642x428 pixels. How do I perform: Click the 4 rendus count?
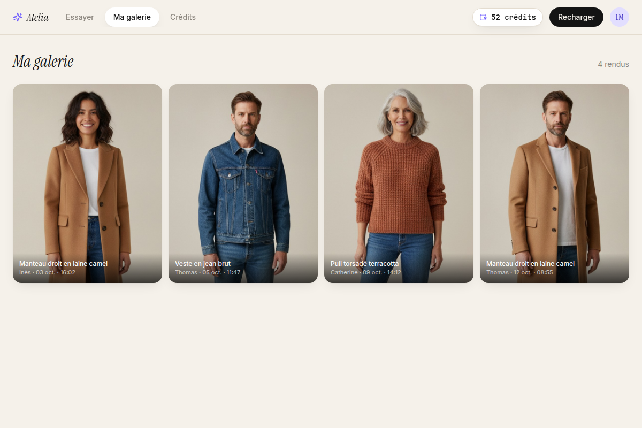[613, 64]
